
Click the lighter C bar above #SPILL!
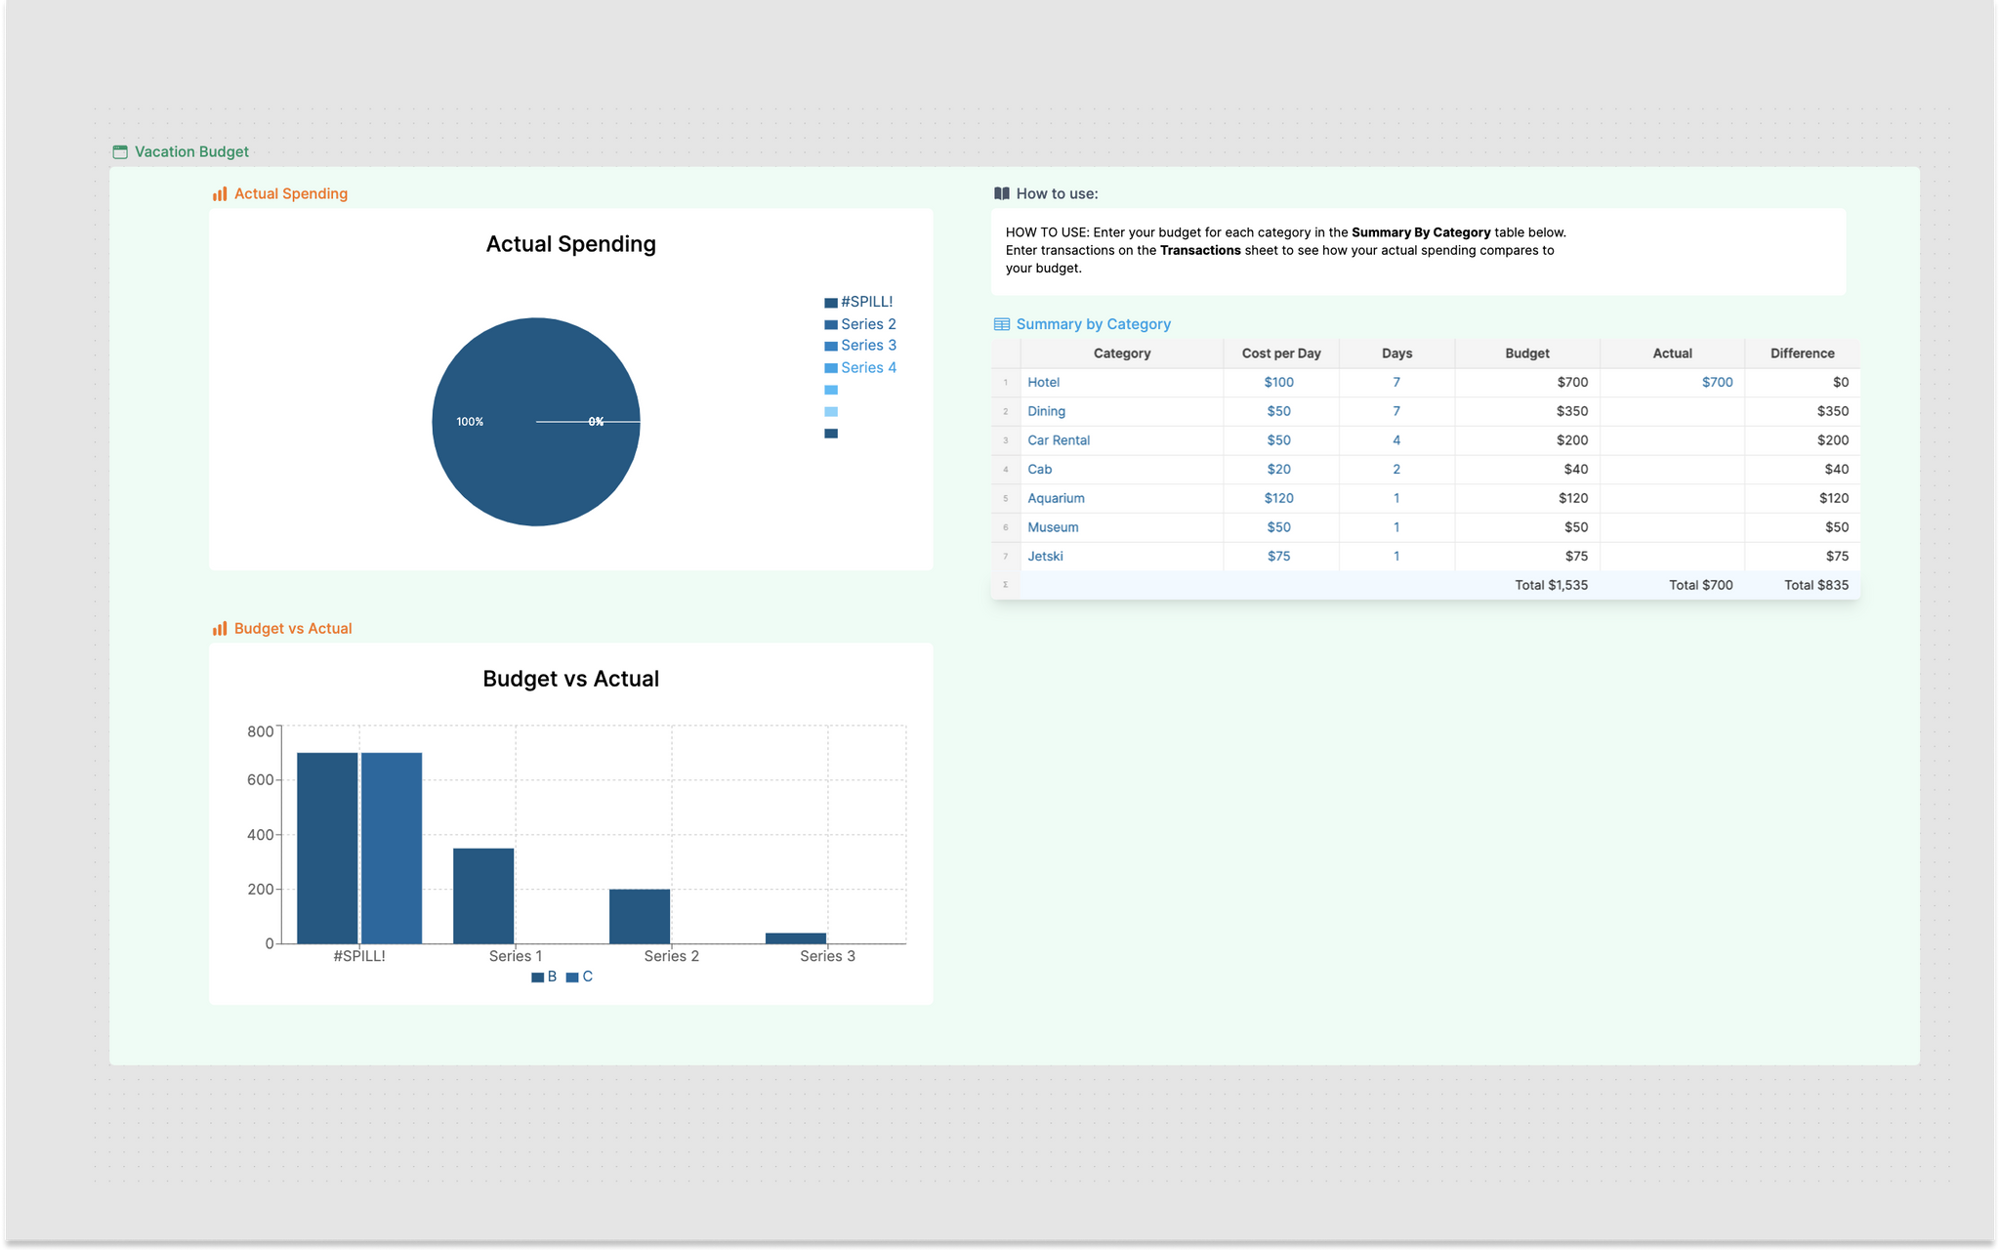pos(392,848)
